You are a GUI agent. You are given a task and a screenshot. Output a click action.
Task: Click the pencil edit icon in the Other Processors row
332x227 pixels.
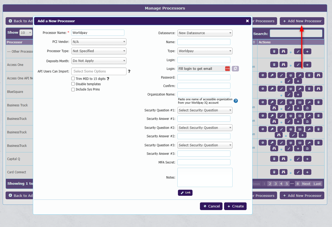(x=298, y=51)
